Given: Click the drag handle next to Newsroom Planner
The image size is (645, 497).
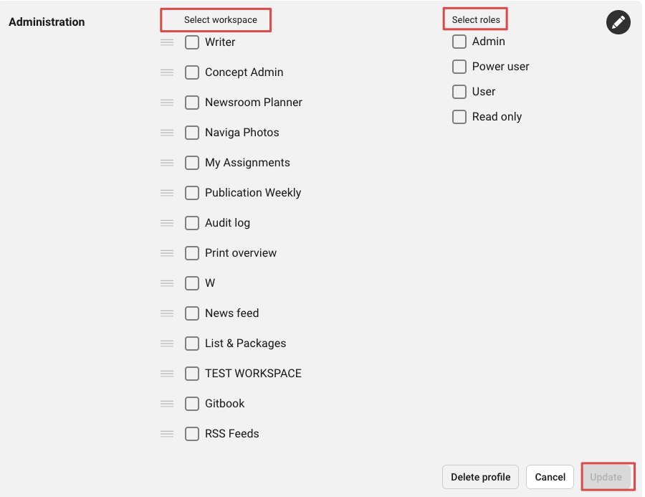Looking at the screenshot, I should 167,102.
